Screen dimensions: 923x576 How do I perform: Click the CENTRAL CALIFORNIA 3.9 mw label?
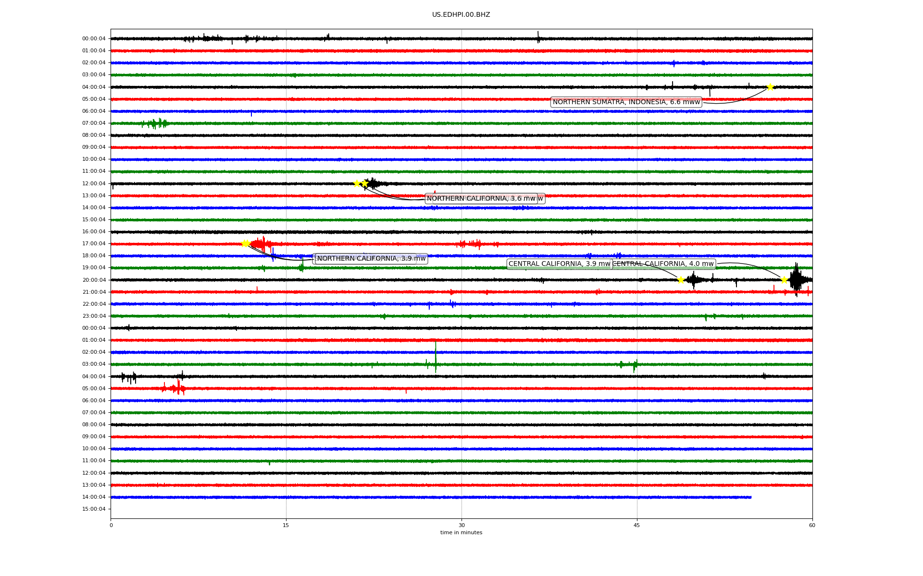(x=559, y=264)
